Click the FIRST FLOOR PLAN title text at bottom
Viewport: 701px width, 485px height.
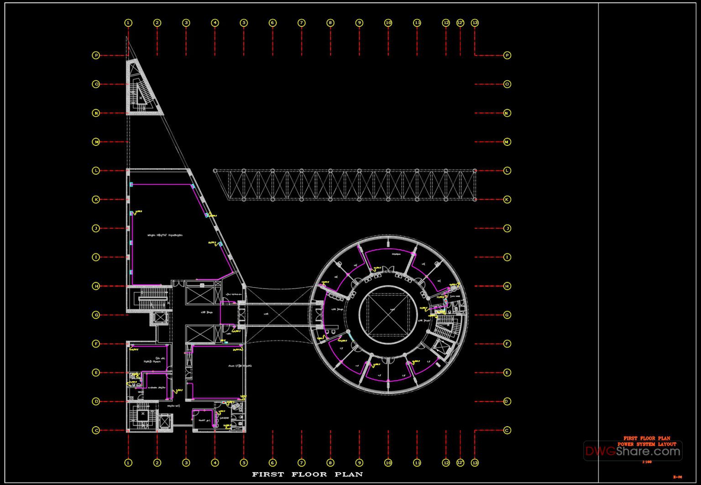coord(307,474)
